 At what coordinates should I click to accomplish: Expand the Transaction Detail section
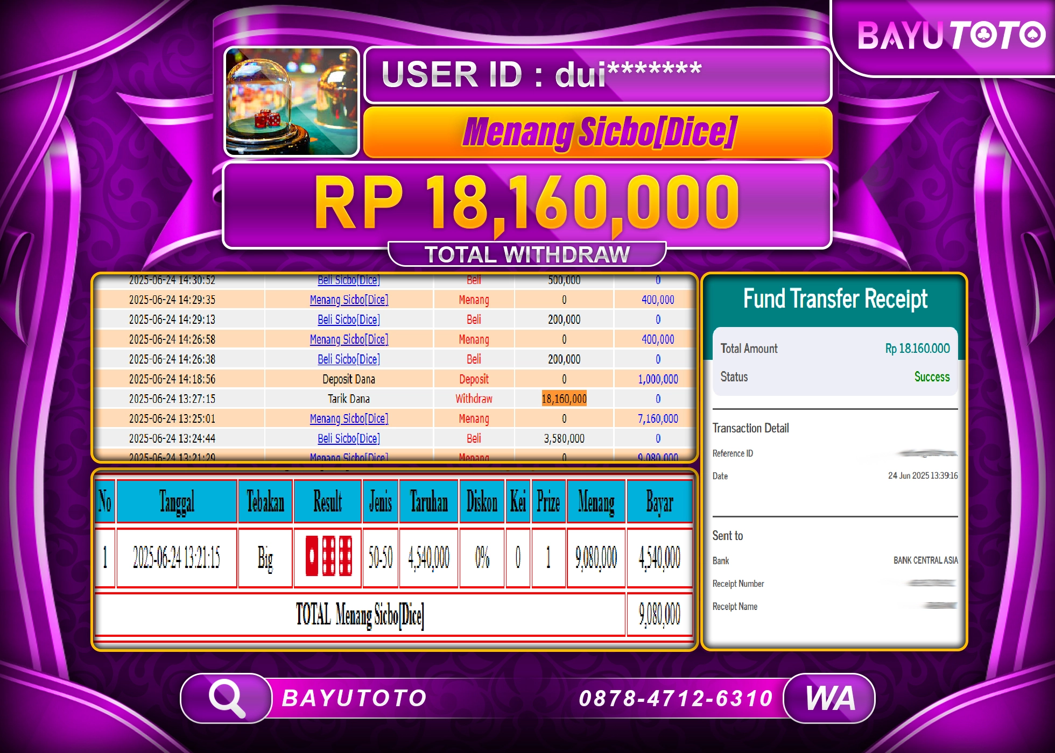tap(751, 428)
